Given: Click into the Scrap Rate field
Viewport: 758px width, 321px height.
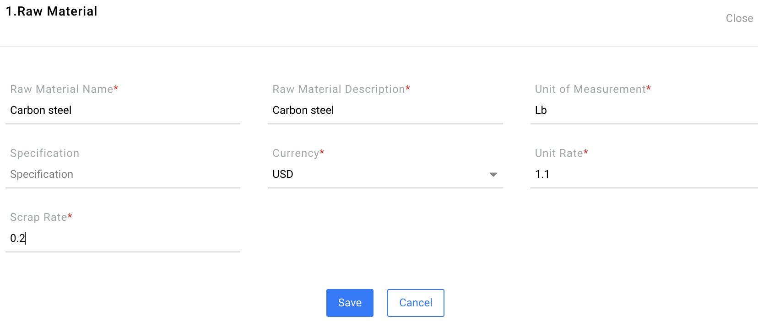Looking at the screenshot, I should pyautogui.click(x=123, y=238).
